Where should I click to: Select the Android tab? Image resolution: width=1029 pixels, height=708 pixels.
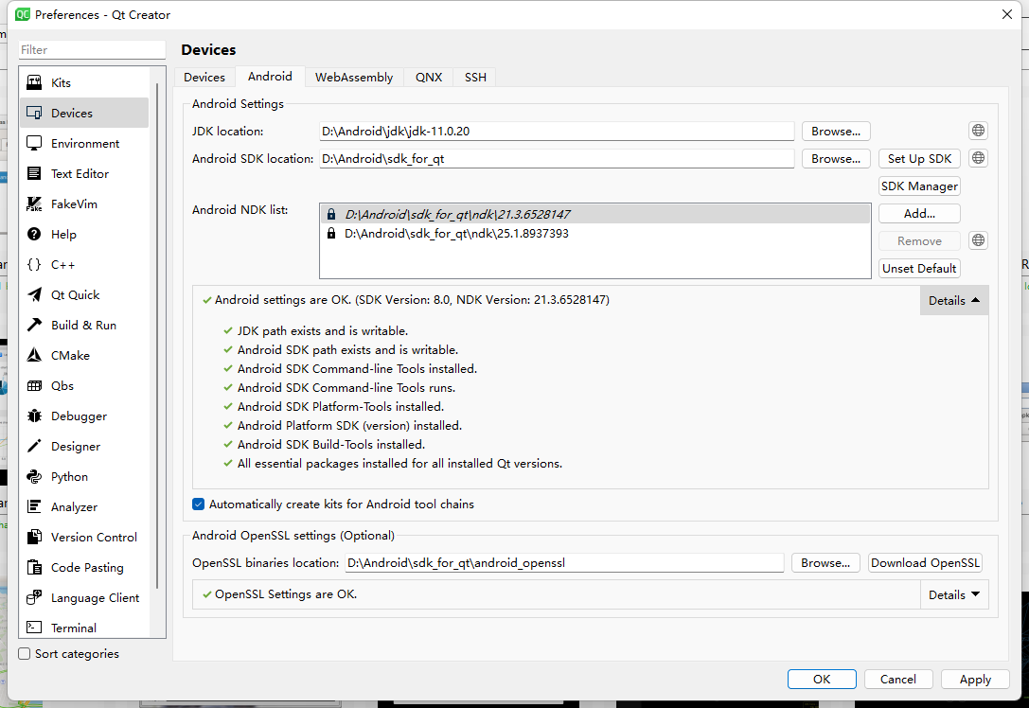tap(270, 76)
